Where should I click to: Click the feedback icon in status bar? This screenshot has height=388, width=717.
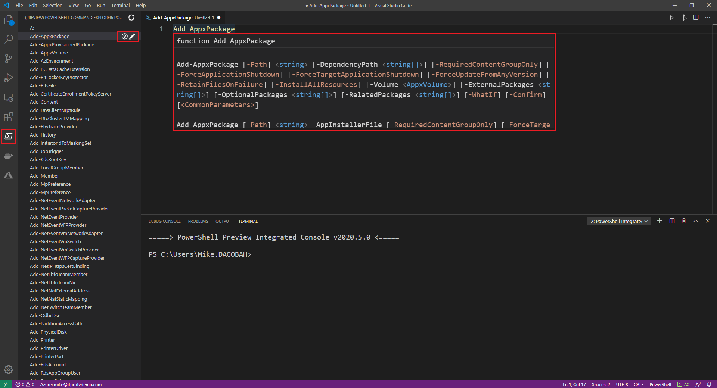(698, 384)
